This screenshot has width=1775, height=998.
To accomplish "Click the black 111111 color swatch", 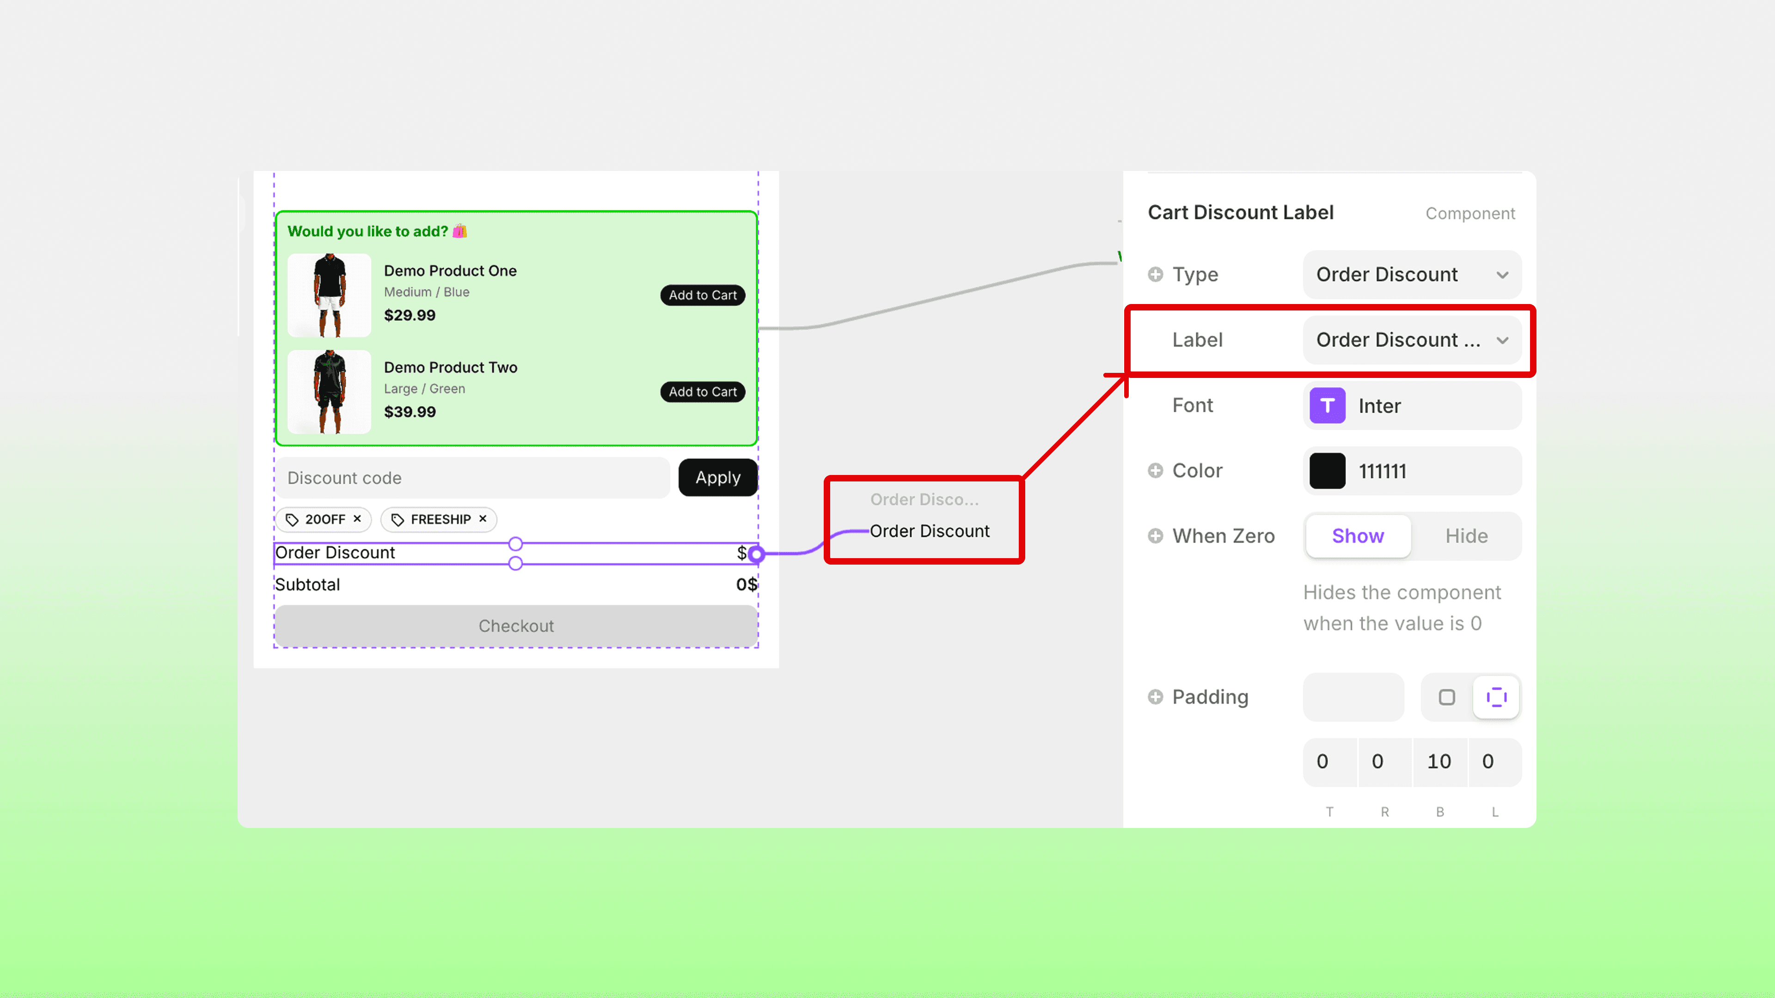I will [1327, 471].
